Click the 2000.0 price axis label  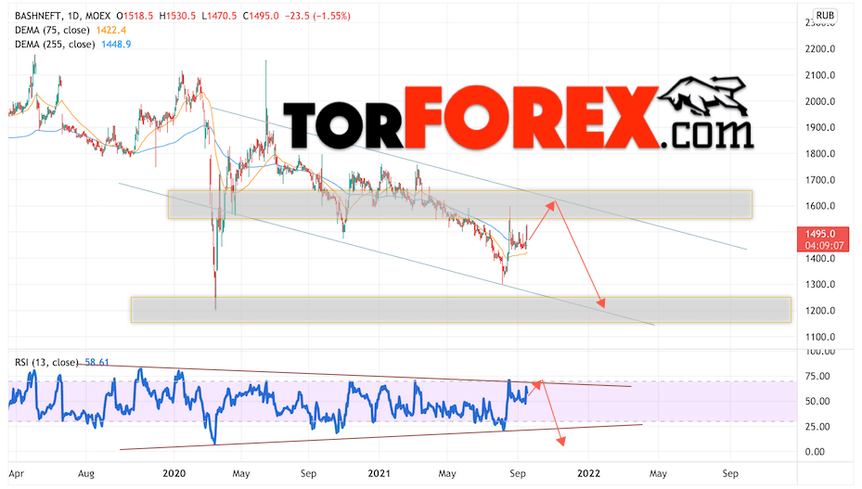(x=819, y=101)
